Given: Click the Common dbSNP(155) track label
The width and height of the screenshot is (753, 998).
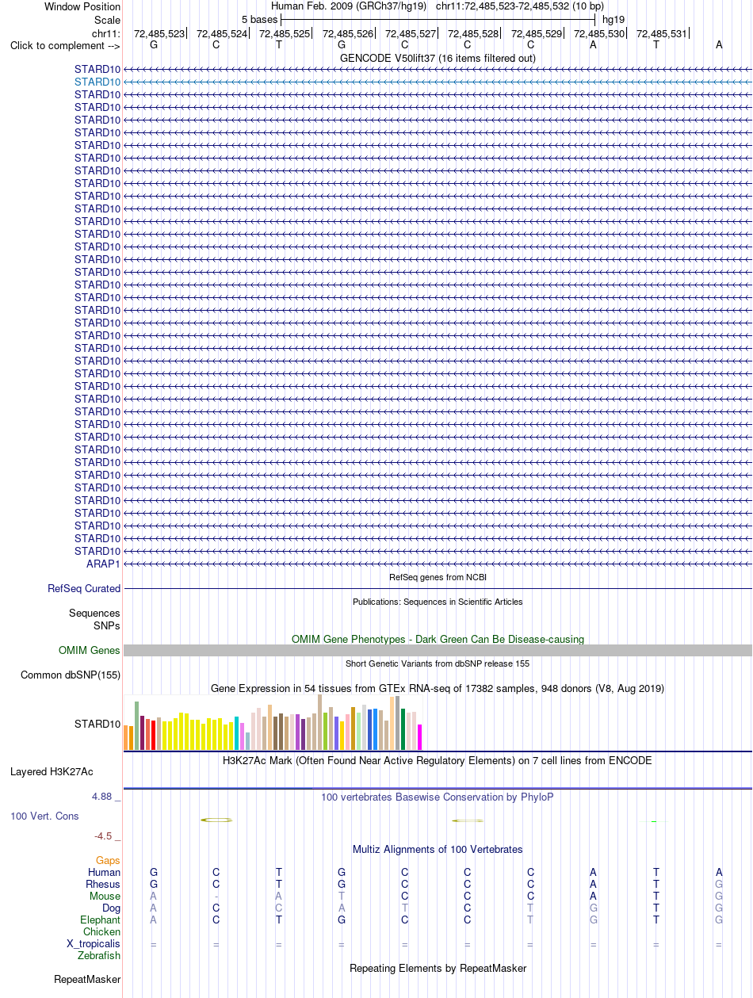Looking at the screenshot, I should tap(71, 675).
